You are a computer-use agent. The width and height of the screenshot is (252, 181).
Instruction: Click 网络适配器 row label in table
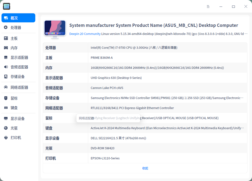coord(54,108)
